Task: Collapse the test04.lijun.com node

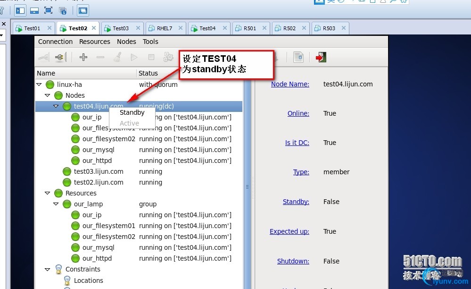Action: point(56,106)
